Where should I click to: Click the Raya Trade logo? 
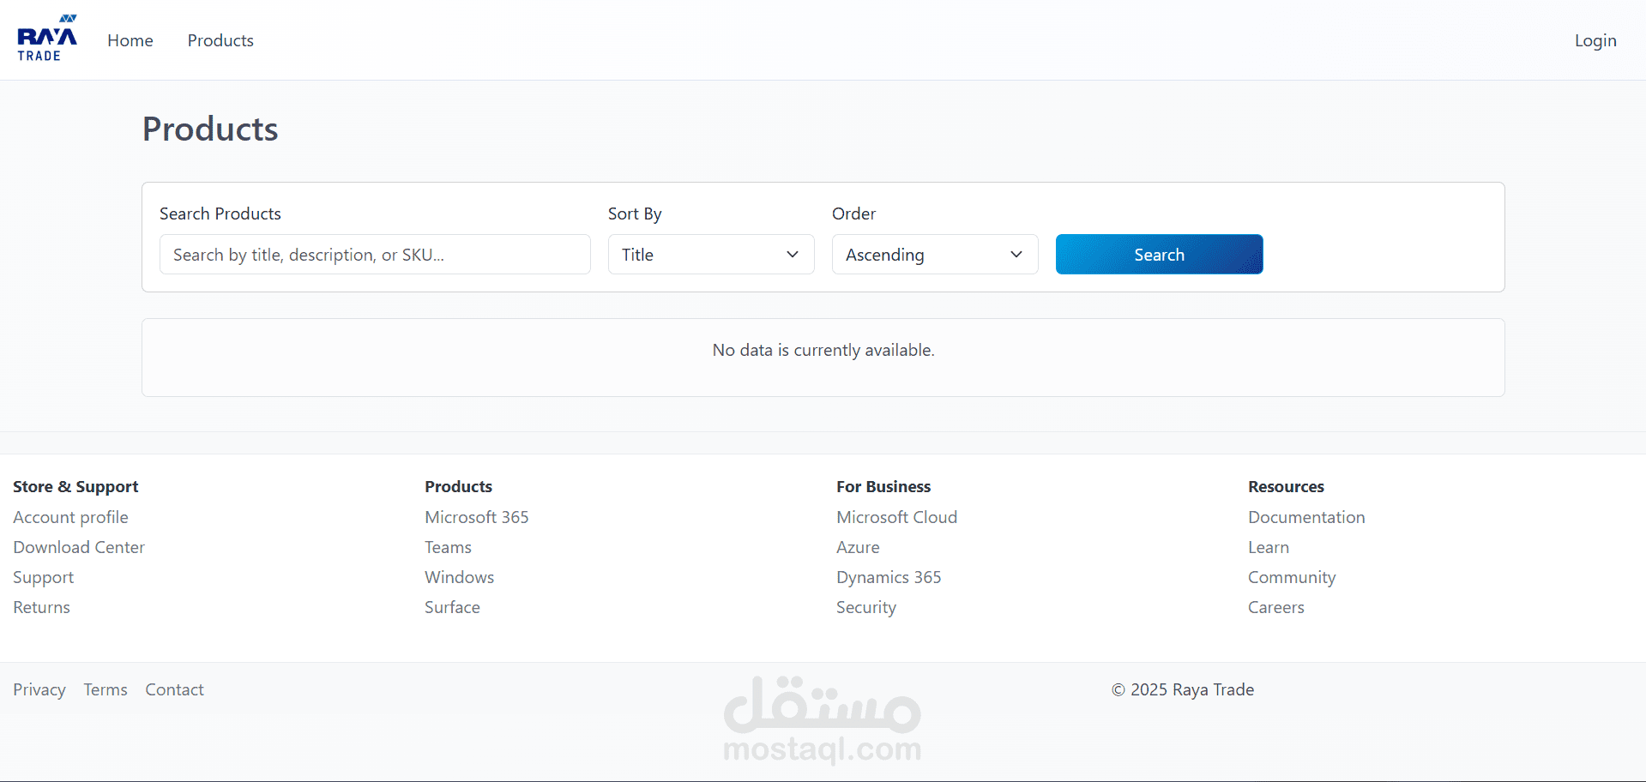[x=47, y=39]
